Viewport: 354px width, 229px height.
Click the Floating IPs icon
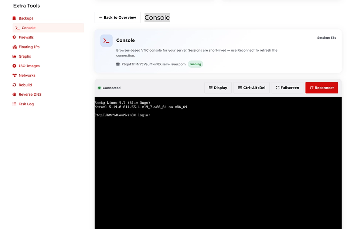(x=15, y=47)
